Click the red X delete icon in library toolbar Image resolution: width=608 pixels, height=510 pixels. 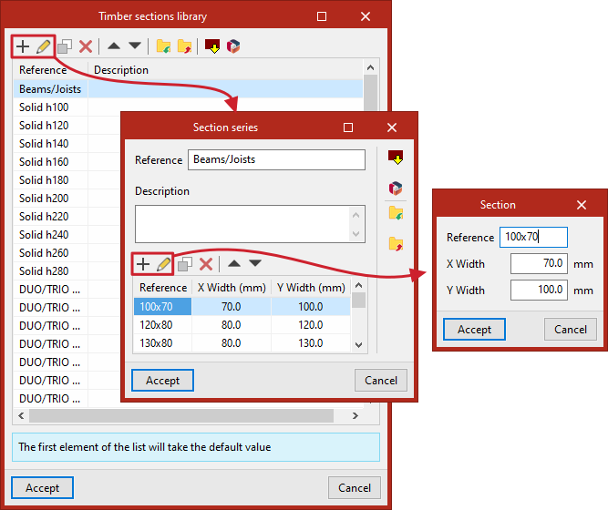pyautogui.click(x=86, y=46)
